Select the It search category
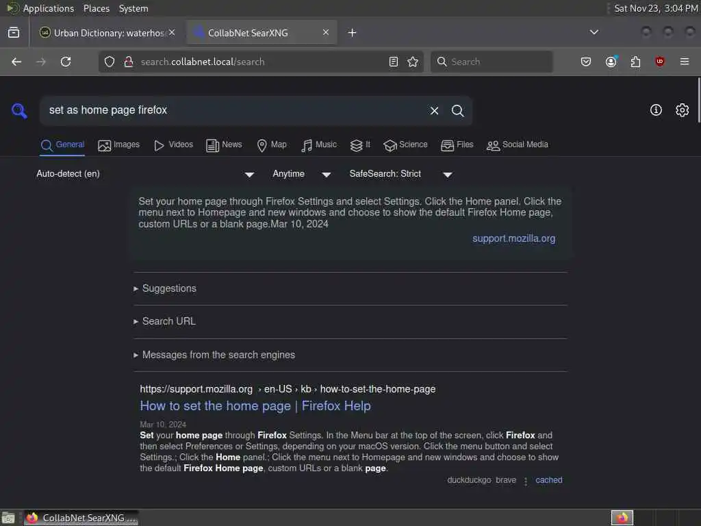 [x=360, y=145]
